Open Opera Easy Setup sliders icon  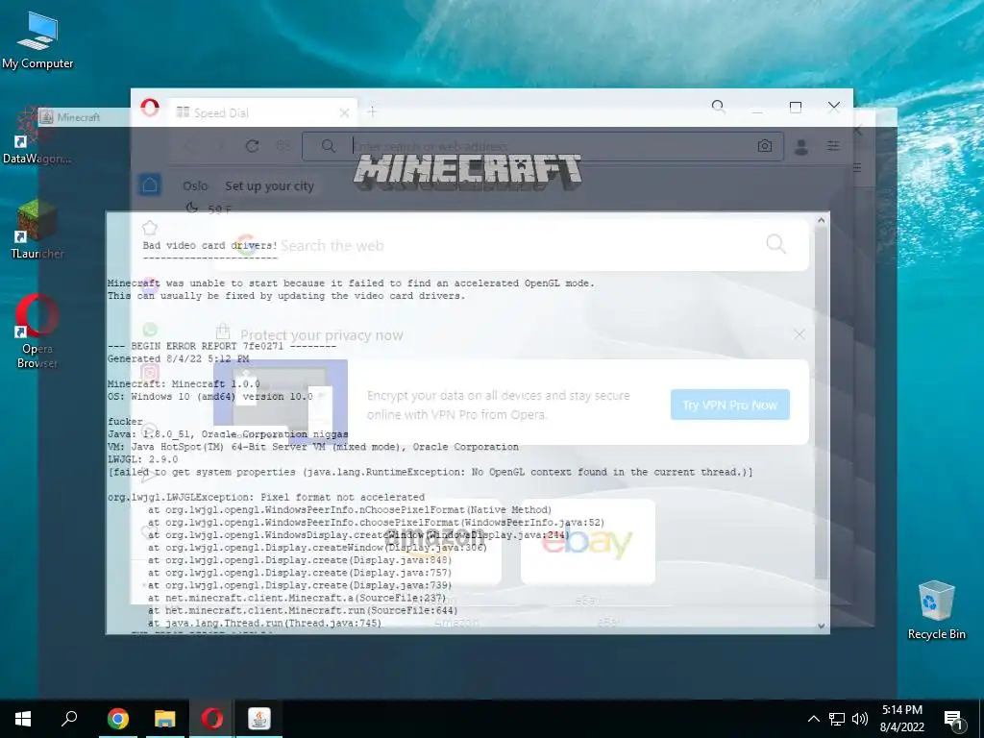[x=833, y=146]
